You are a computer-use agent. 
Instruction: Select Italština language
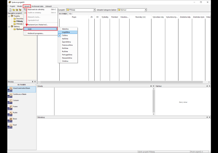(x=68, y=39)
